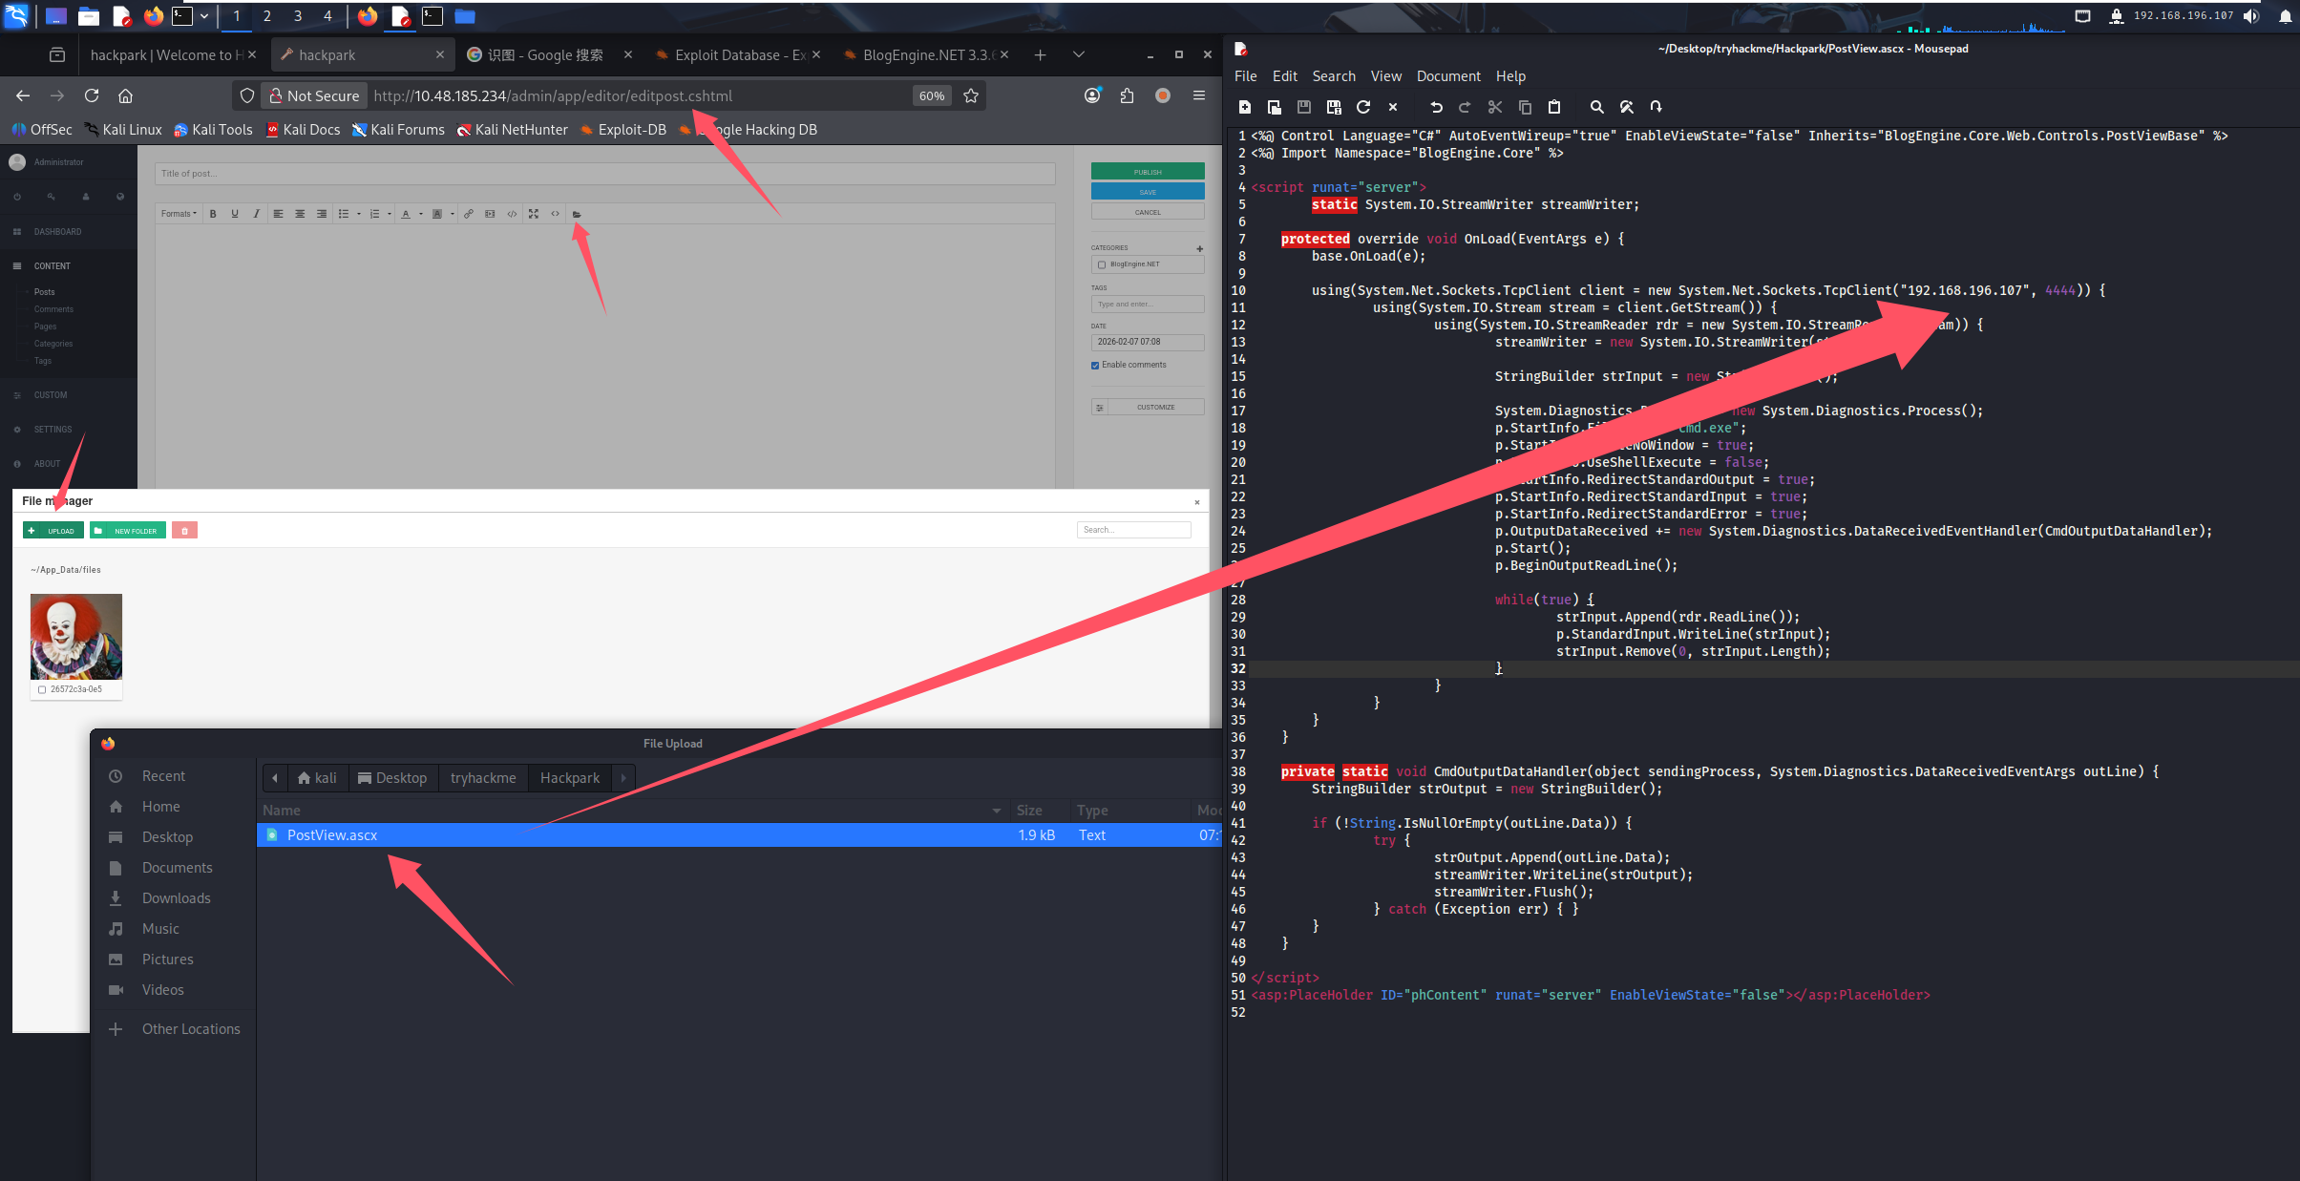Click the Save As toolbar icon
The image size is (2300, 1181).
point(1334,107)
